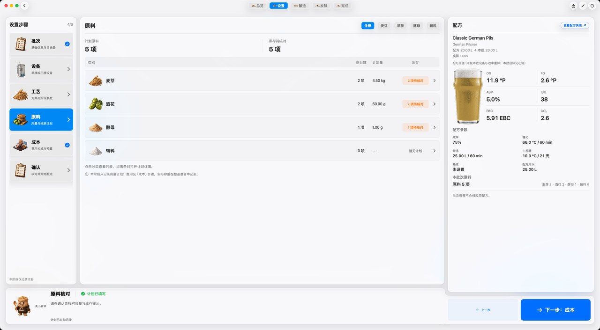The height and width of the screenshot is (330, 600).
Task: Open 查看配方快照 link
Action: (x=575, y=25)
